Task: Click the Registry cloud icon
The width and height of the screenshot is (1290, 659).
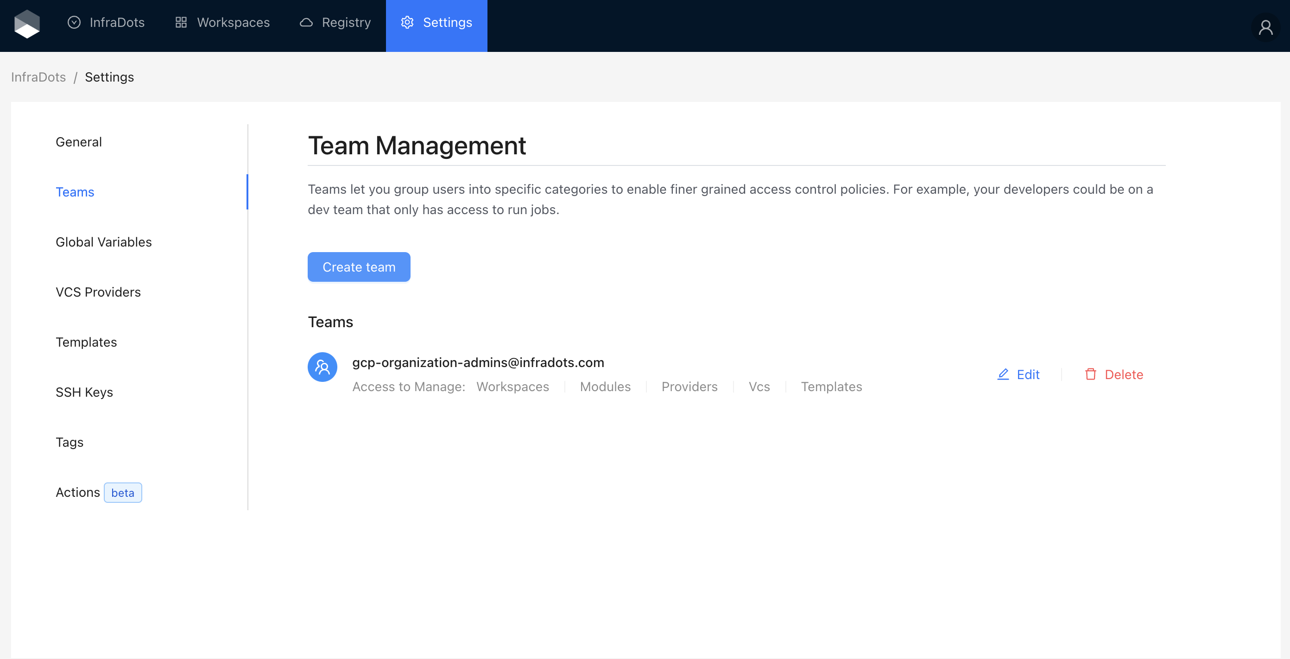Action: click(x=306, y=23)
